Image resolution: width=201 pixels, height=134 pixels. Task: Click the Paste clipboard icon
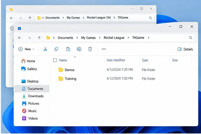tap(68, 49)
